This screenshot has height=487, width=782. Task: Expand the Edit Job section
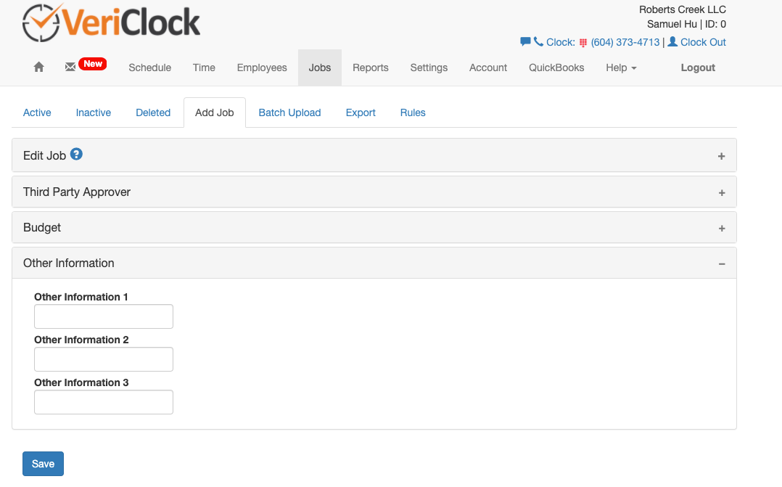[721, 155]
